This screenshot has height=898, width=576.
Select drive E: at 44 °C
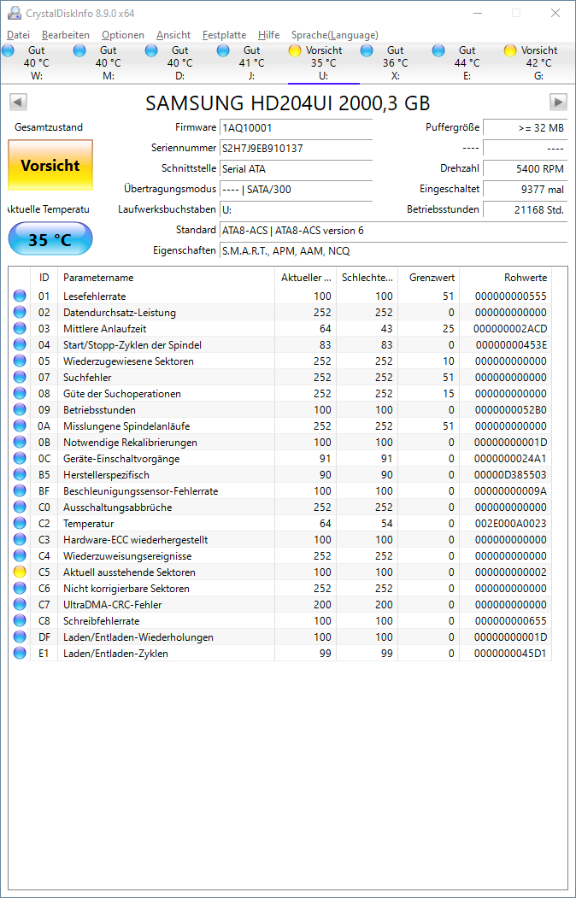(x=467, y=63)
